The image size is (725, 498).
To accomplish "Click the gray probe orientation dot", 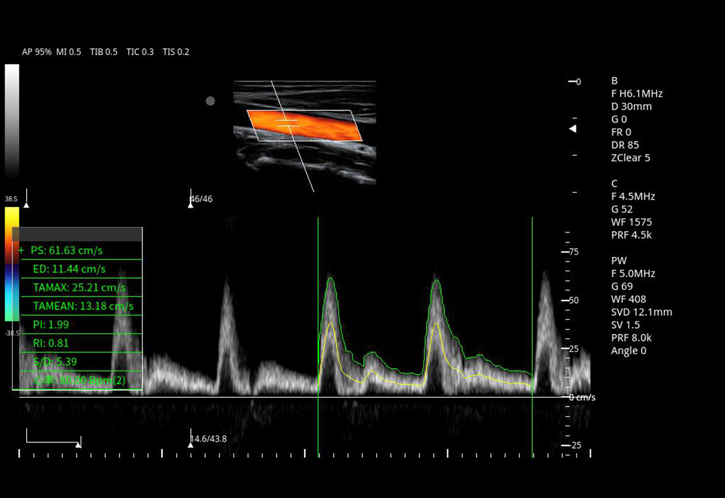I will (210, 101).
